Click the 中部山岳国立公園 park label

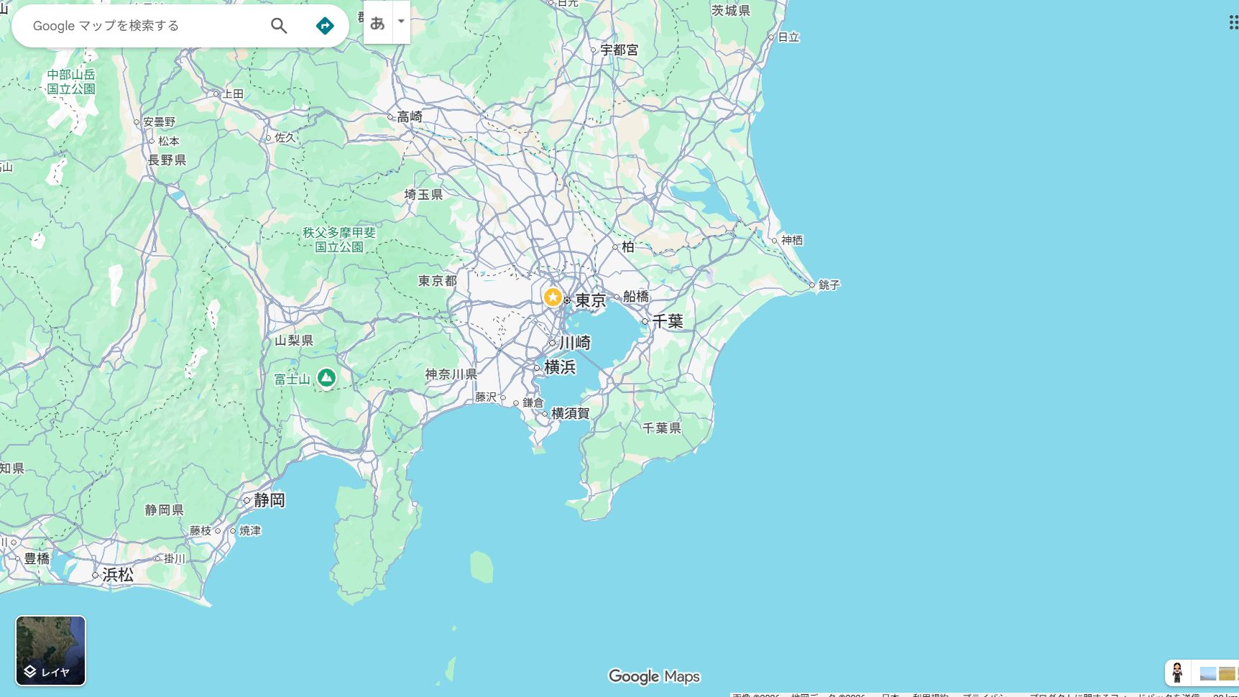71,81
